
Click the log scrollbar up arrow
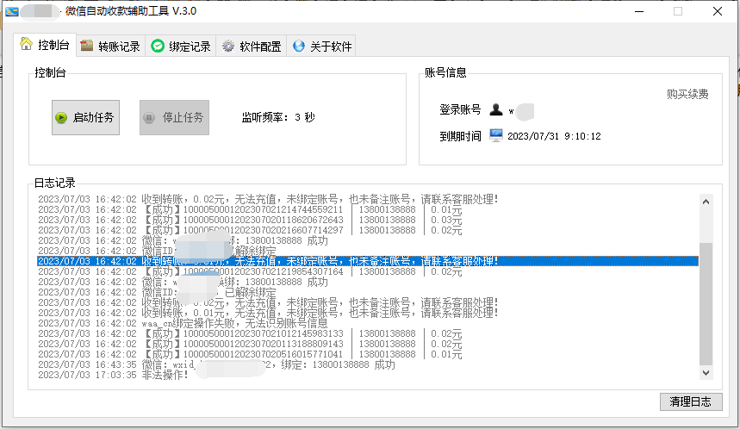[706, 202]
